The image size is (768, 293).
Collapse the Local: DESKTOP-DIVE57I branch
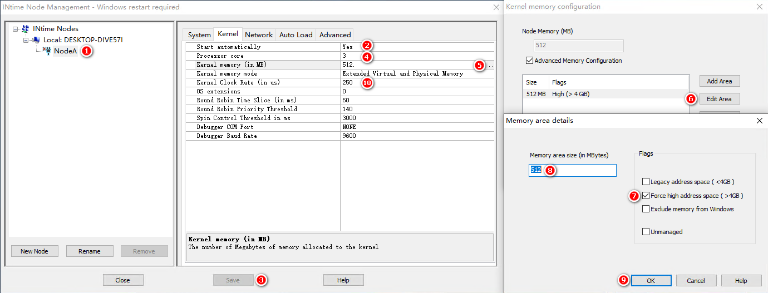click(x=26, y=40)
